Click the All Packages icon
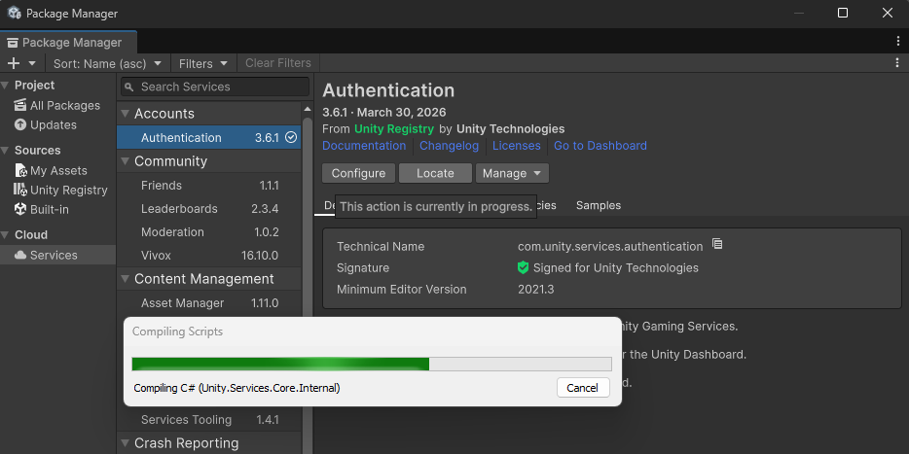 tap(20, 105)
